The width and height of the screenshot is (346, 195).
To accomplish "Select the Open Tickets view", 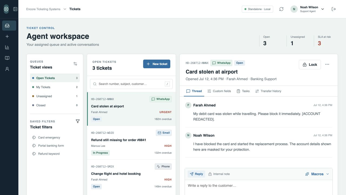I will pyautogui.click(x=55, y=78).
